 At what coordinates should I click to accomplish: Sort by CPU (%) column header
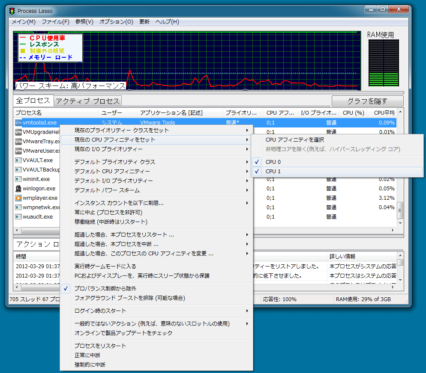point(353,113)
